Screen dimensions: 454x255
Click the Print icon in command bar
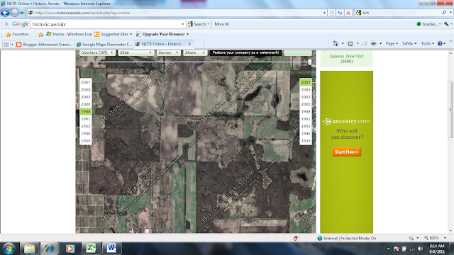374,44
